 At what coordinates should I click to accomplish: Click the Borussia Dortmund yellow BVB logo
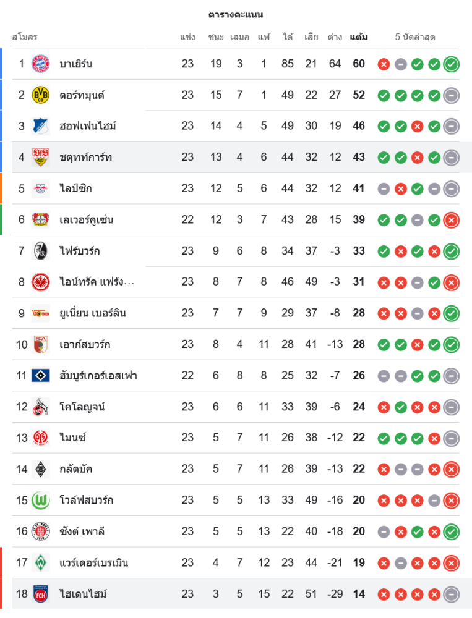(41, 95)
